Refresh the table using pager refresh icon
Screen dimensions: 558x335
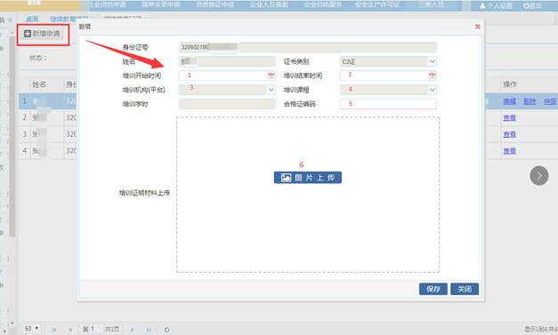[x=166, y=330]
